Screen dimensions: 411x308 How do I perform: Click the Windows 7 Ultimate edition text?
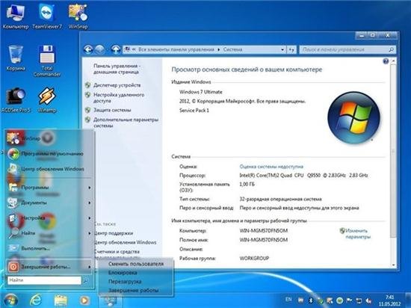201,92
